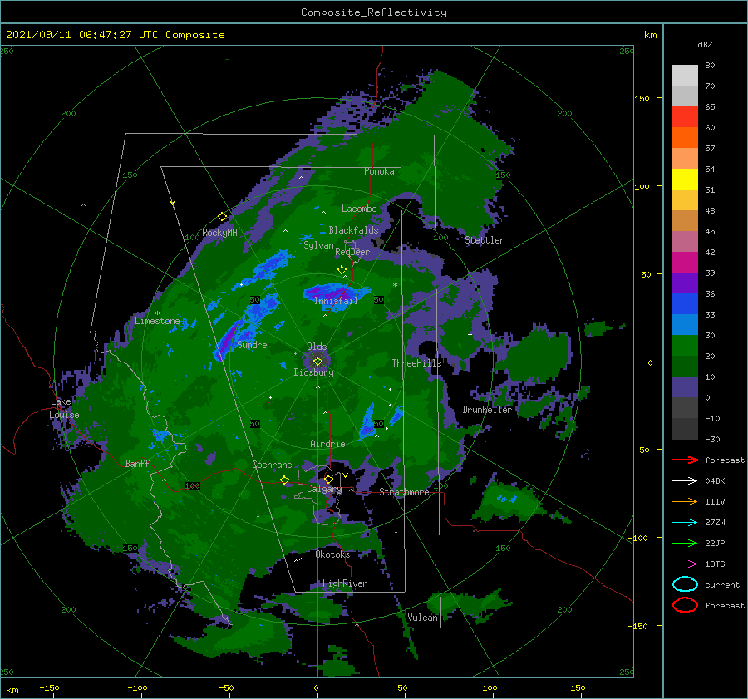The height and width of the screenshot is (699, 748).
Task: Click the yellow diamond marker below RedDeer
Action: (x=342, y=269)
